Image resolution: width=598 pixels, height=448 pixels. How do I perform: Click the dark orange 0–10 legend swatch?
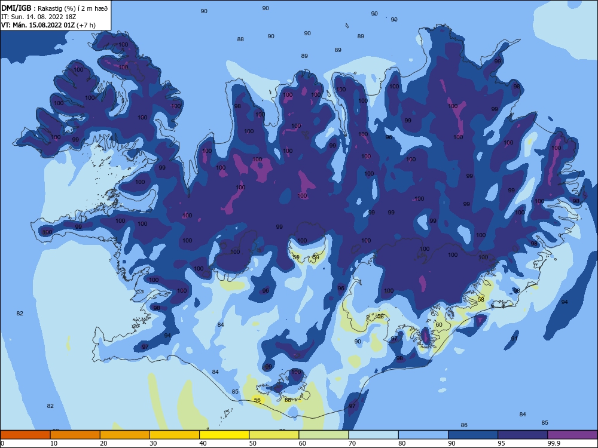[x=25, y=435]
